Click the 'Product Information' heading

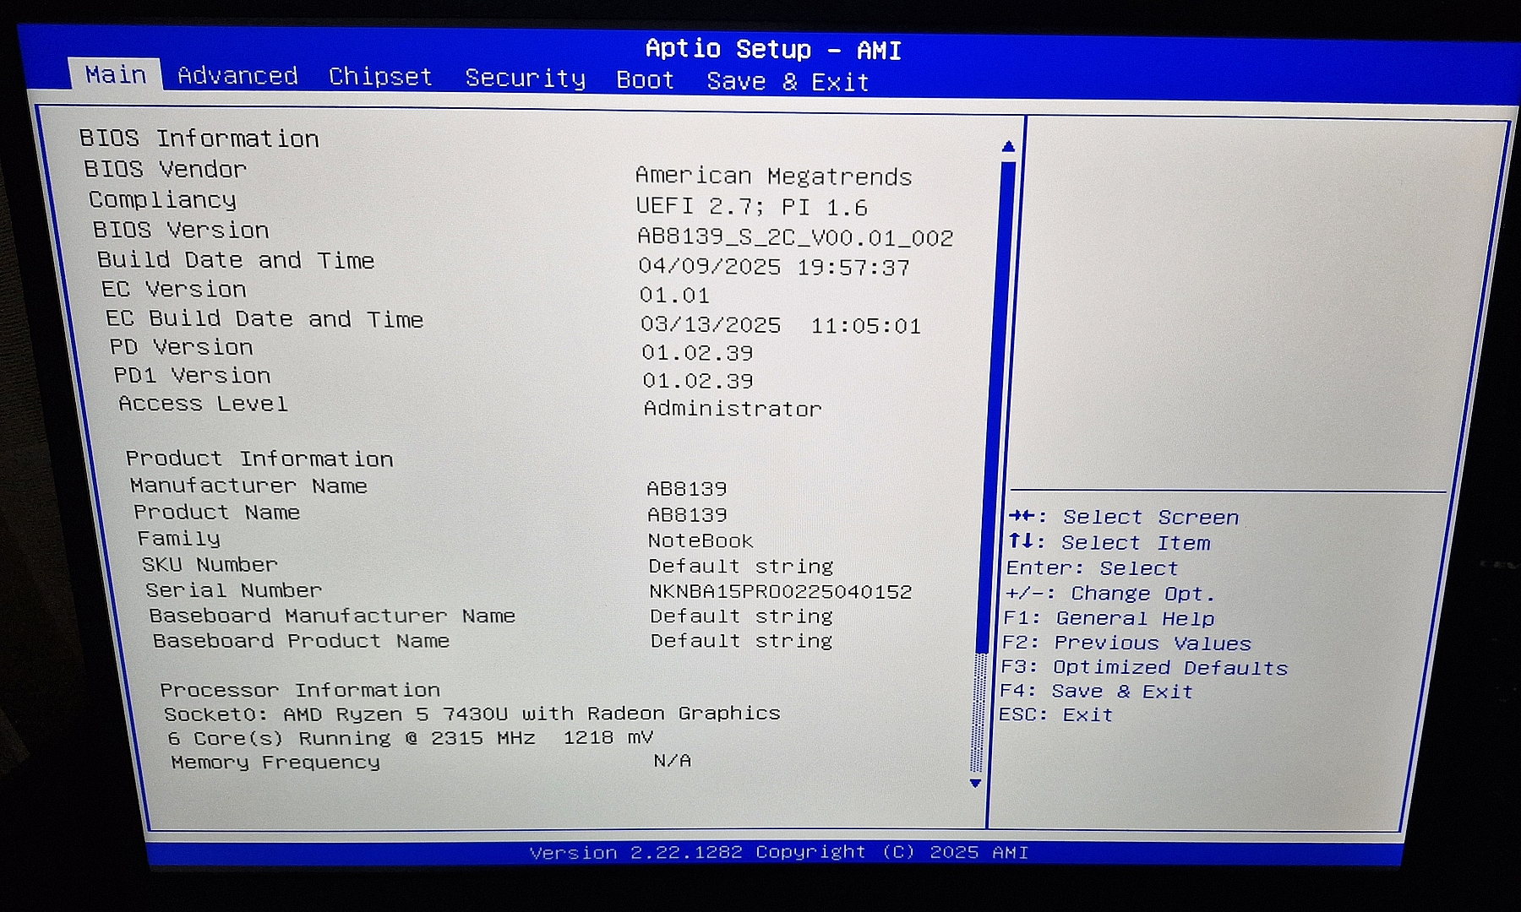(259, 459)
